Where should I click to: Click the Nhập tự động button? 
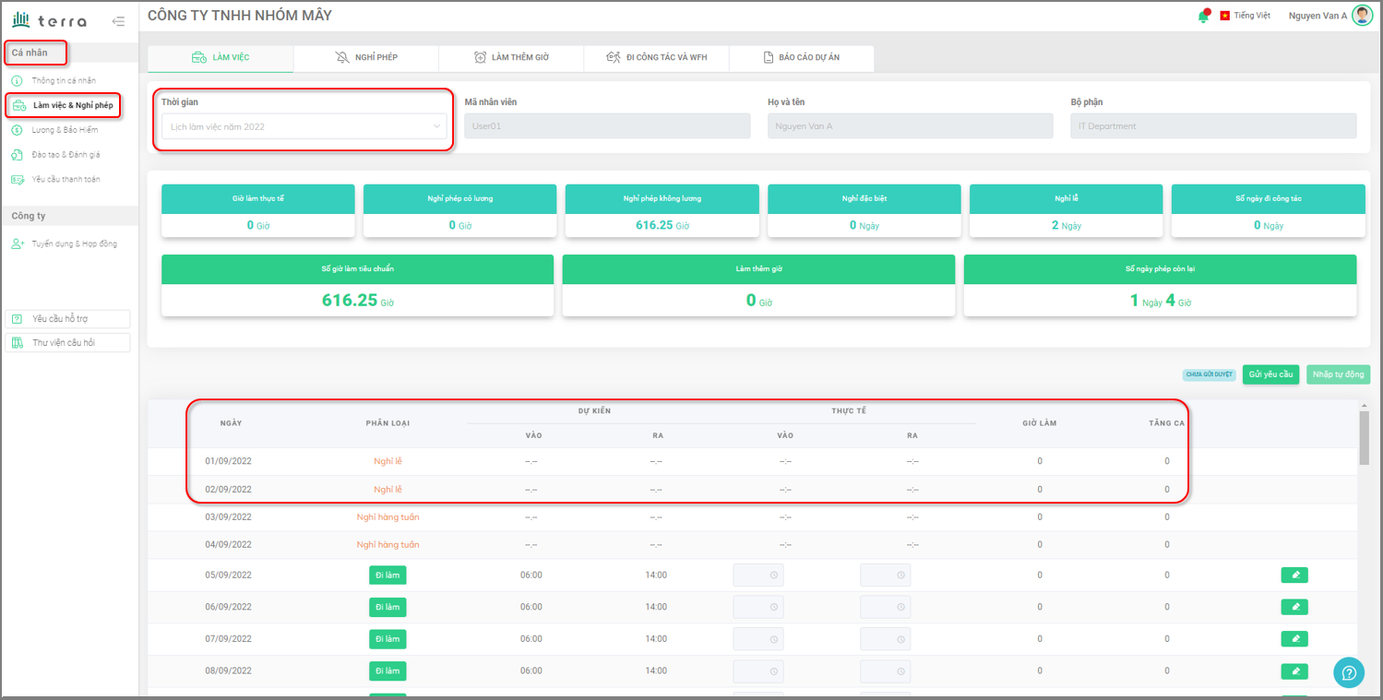pyautogui.click(x=1338, y=374)
